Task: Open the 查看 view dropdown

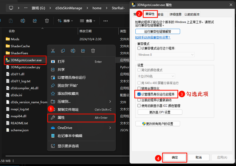Action: tap(88, 21)
